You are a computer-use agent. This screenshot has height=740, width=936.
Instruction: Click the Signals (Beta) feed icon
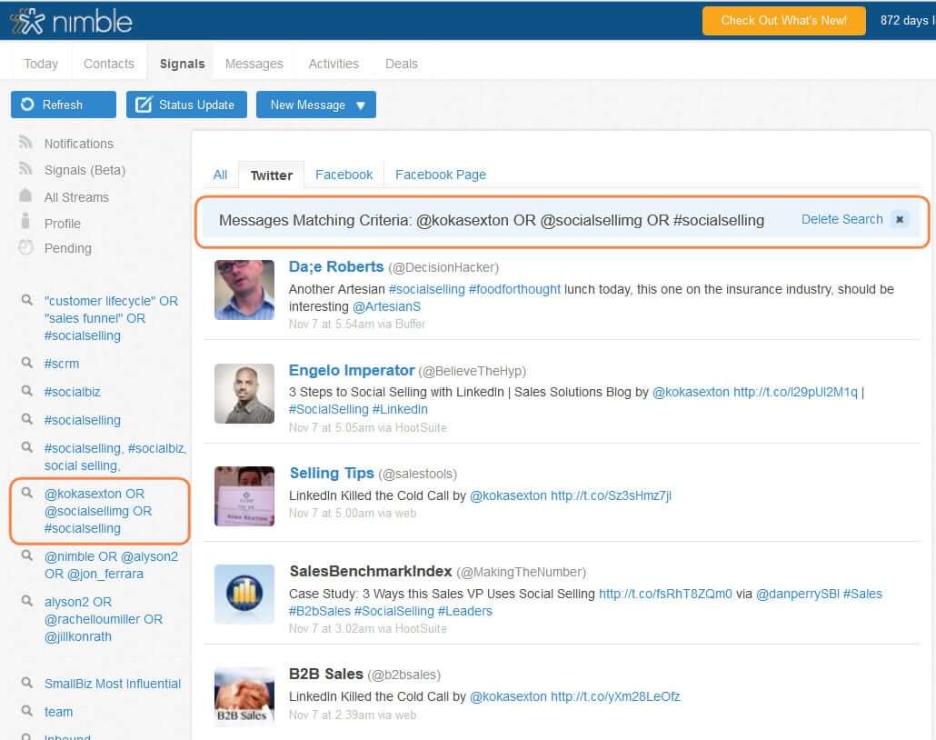pyautogui.click(x=25, y=170)
